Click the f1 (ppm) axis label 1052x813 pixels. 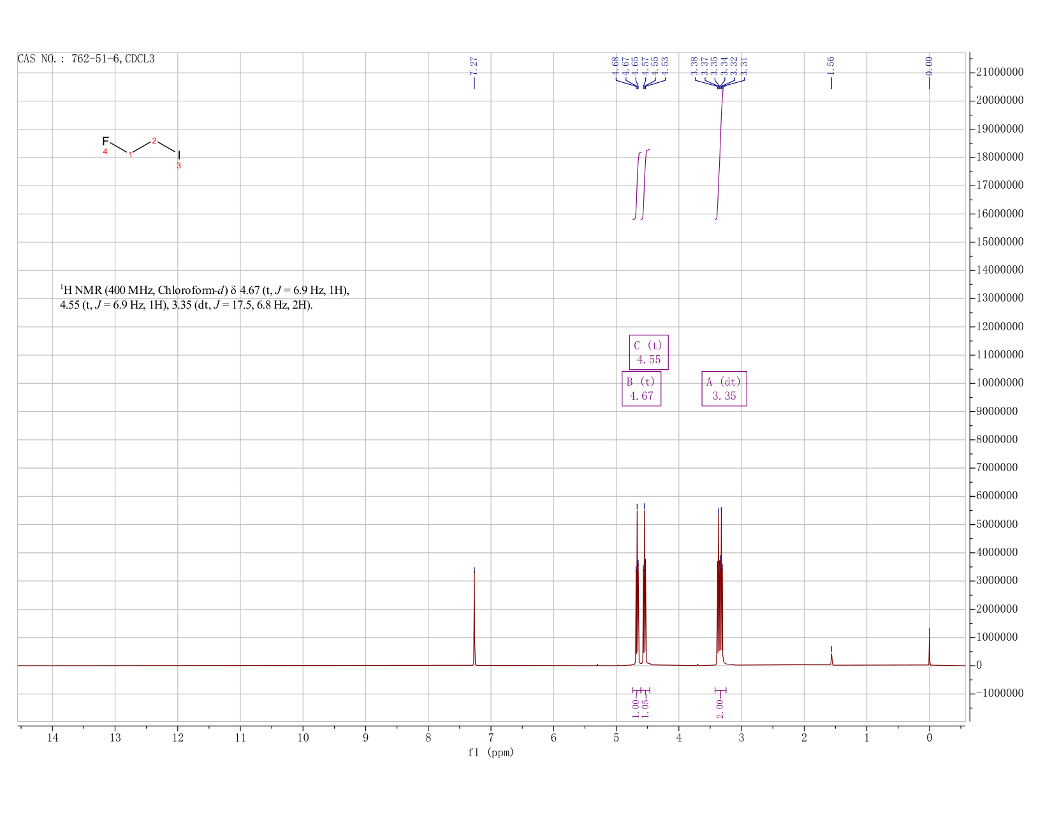point(491,752)
